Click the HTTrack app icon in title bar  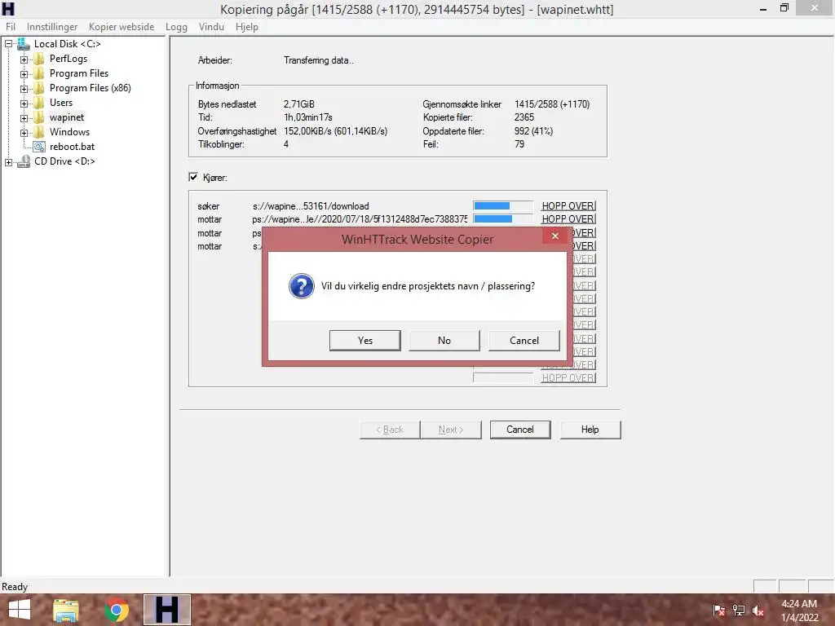tap(8, 9)
